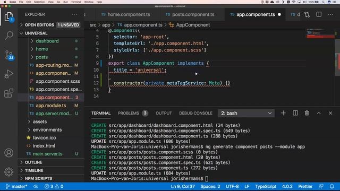
Task: Open the Manage settings gear
Action: (8, 172)
